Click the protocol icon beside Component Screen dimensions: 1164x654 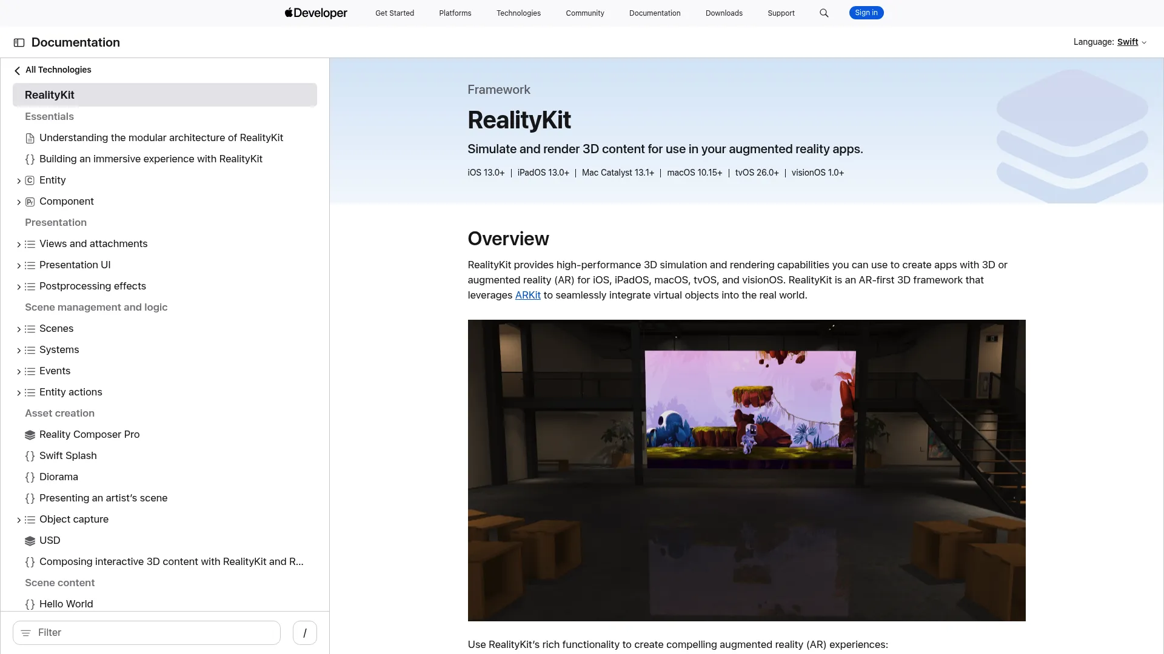(30, 202)
